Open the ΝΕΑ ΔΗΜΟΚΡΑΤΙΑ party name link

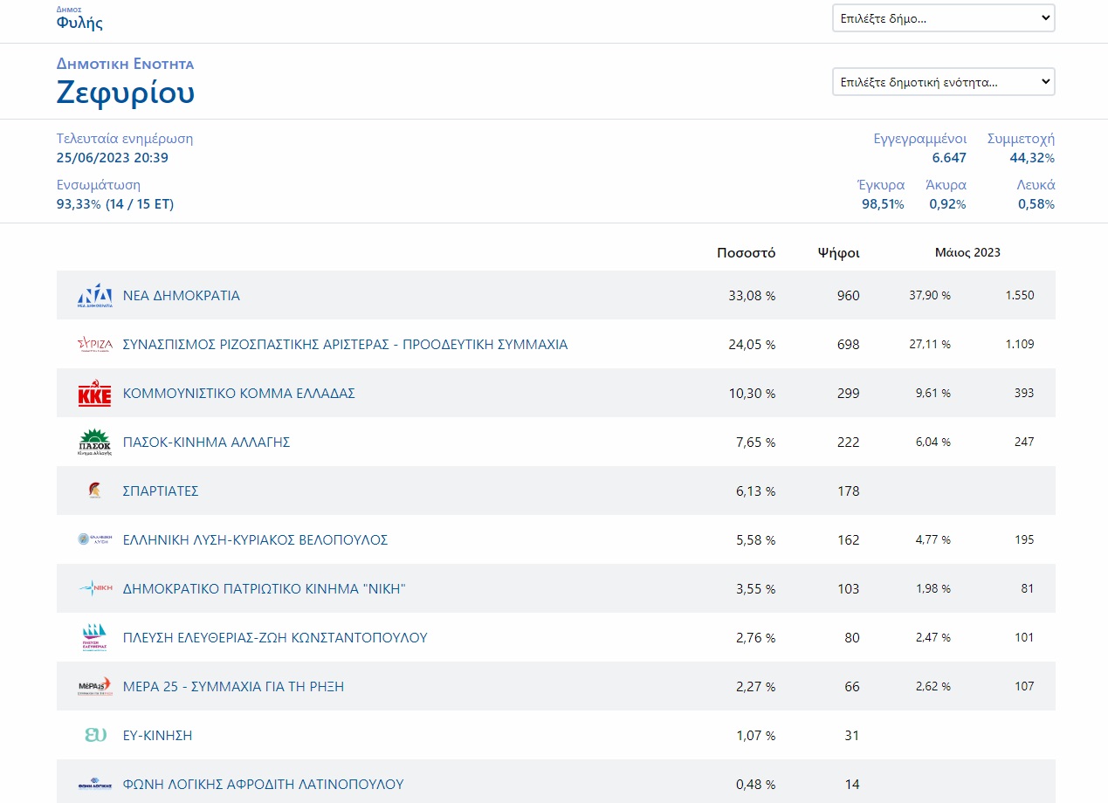pos(181,296)
